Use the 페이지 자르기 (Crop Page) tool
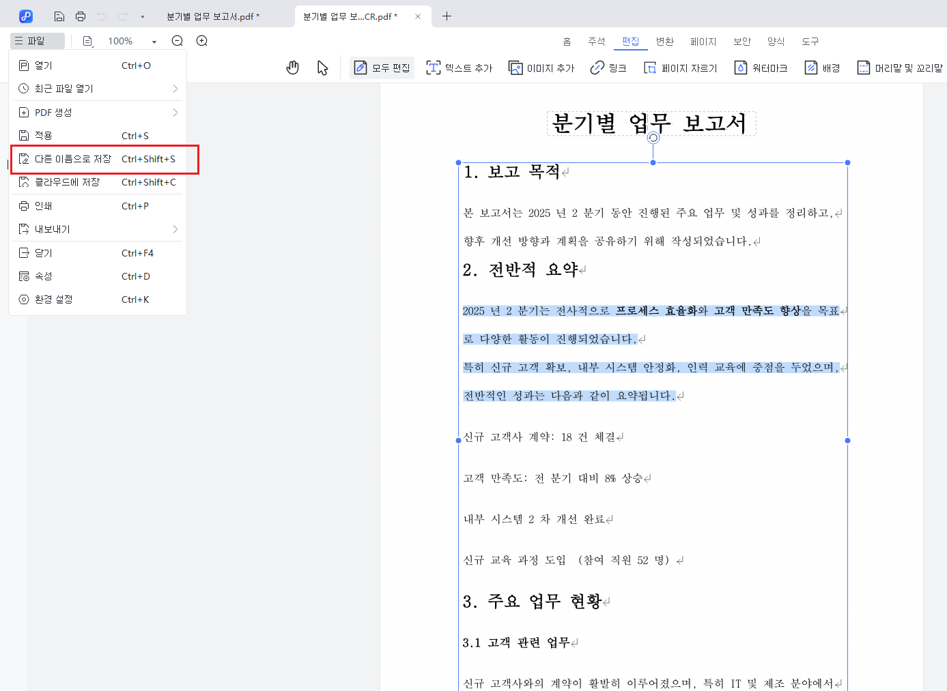Image resolution: width=947 pixels, height=691 pixels. tap(680, 68)
